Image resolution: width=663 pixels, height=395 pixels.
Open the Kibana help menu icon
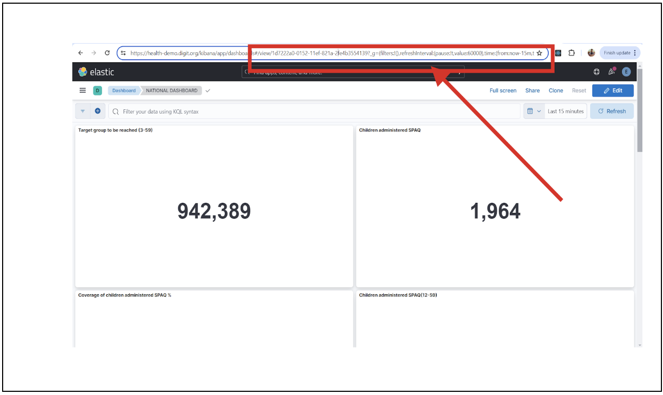pyautogui.click(x=596, y=72)
